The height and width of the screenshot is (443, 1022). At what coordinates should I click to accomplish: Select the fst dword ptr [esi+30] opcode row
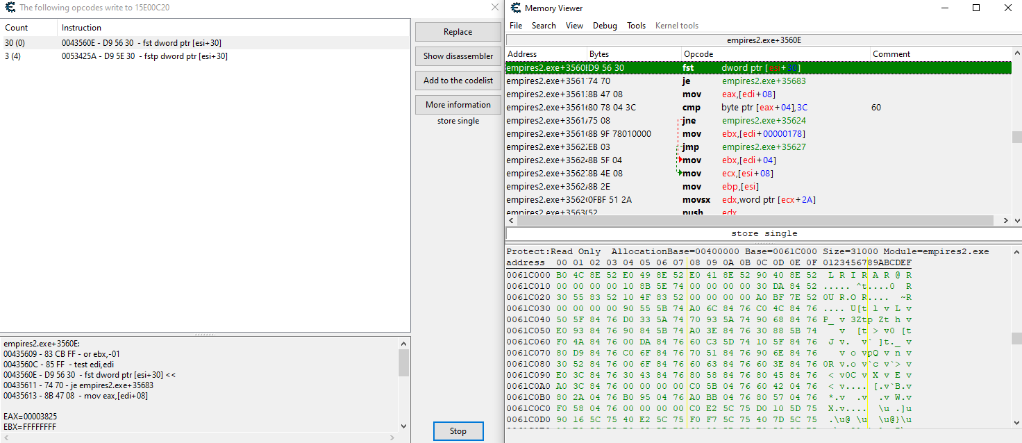pos(205,43)
